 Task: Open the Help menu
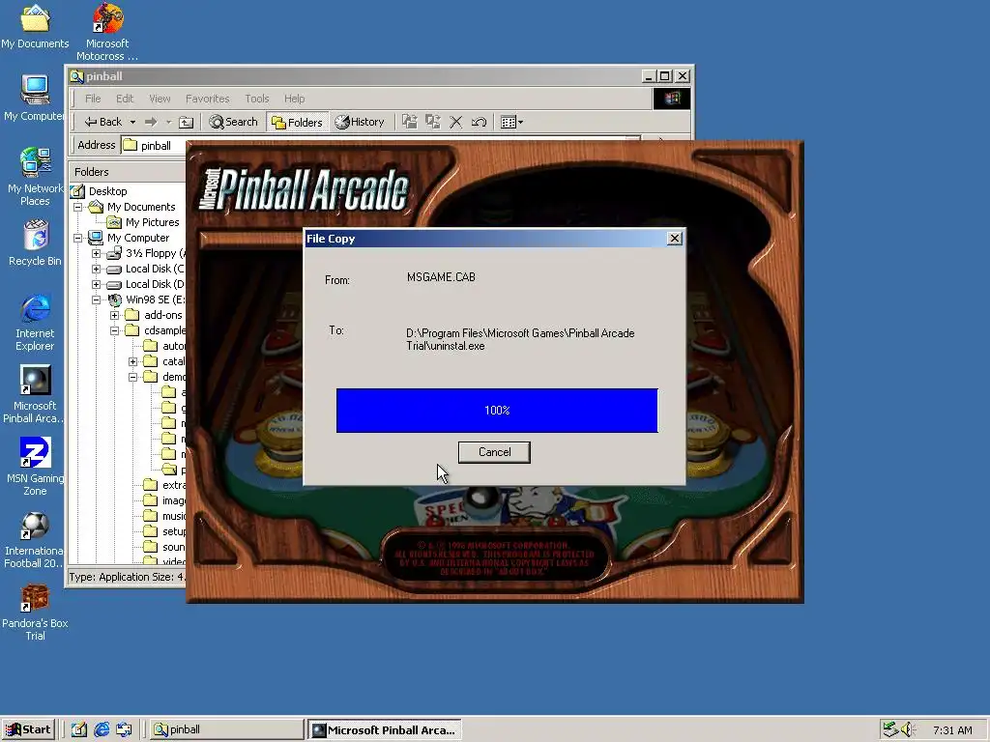click(294, 99)
